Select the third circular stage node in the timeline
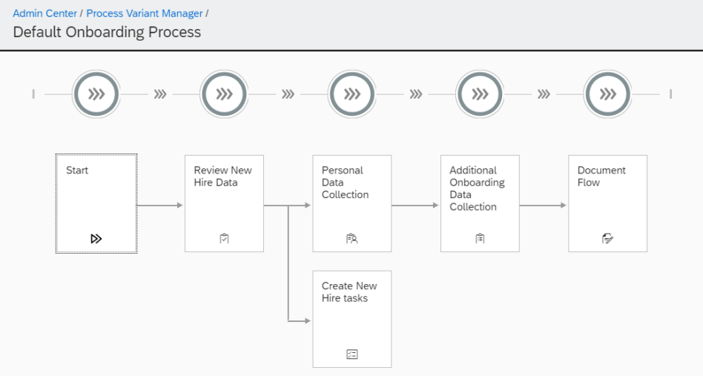703x376 pixels. tap(352, 94)
